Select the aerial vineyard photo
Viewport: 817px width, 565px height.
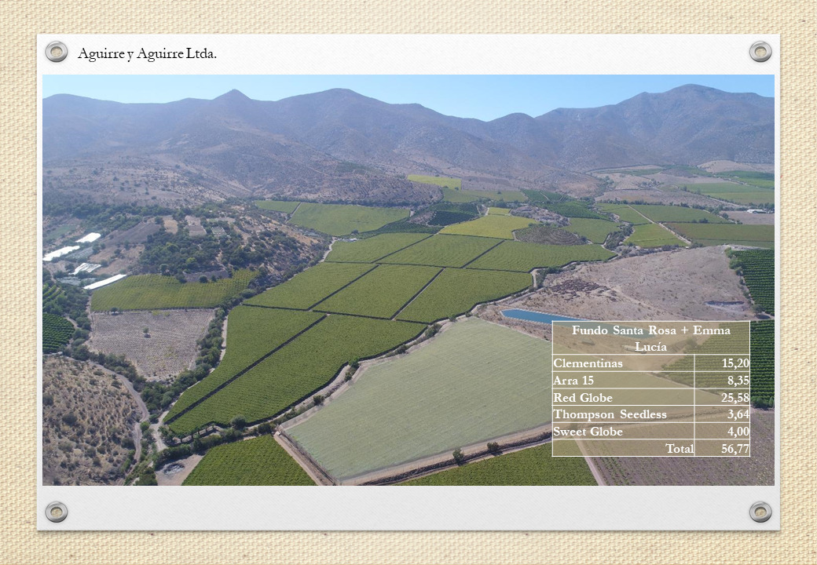pos(408,280)
